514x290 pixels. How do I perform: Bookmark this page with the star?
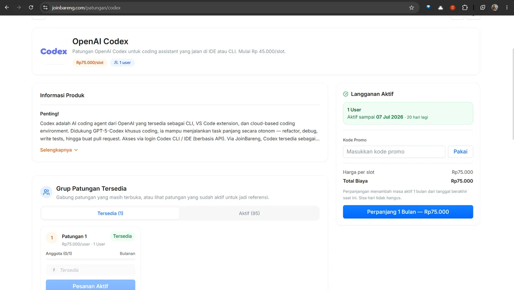point(412,8)
